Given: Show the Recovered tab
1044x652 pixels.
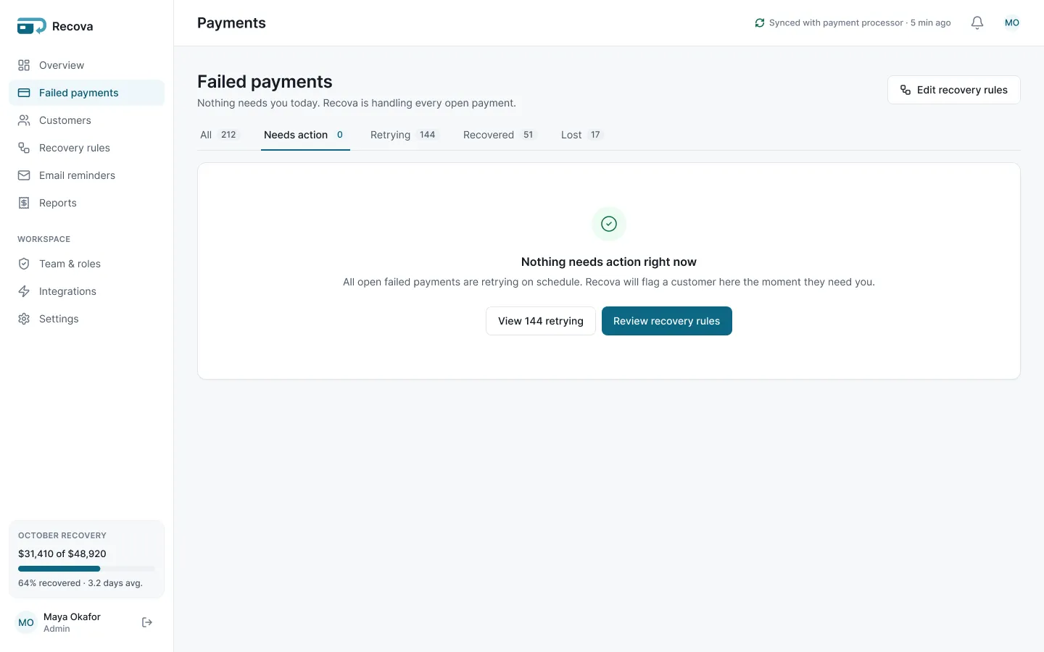Looking at the screenshot, I should 500,135.
